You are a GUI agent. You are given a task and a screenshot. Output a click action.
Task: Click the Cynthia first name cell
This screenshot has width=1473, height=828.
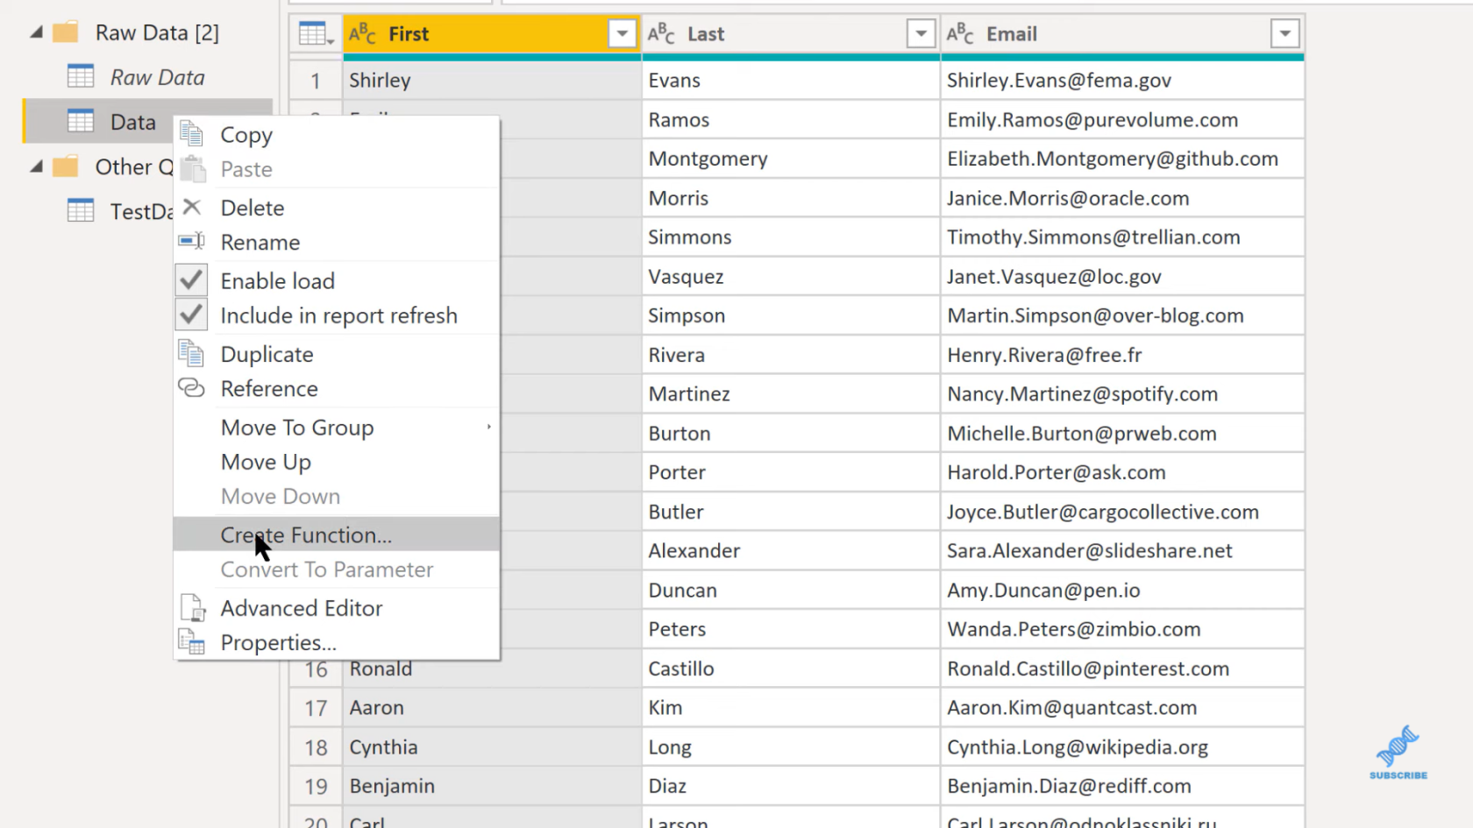492,747
